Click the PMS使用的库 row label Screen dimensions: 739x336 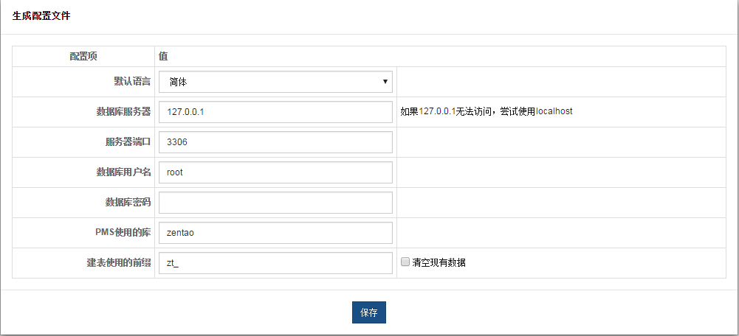(123, 232)
